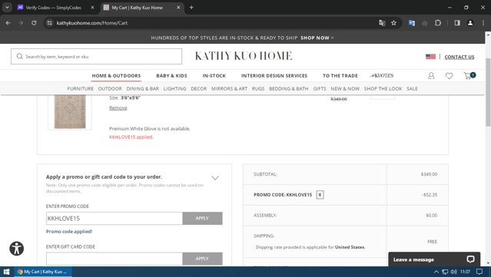
Task: Show hidden system tray icons chevron
Action: pos(436,272)
